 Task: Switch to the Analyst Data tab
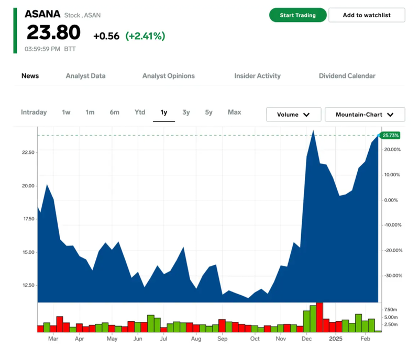pos(85,76)
